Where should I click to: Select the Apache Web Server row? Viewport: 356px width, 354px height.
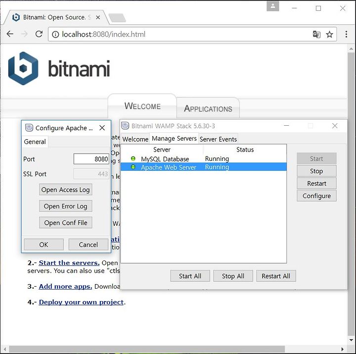[x=204, y=167]
